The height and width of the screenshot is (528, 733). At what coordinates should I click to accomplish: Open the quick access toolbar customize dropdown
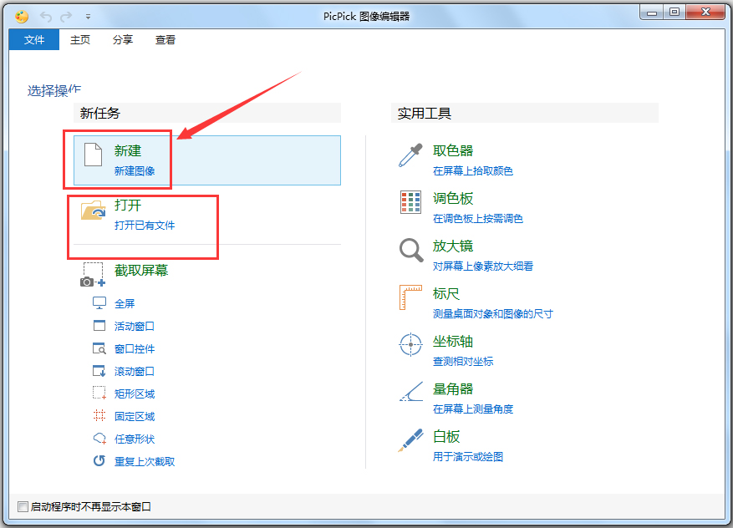click(x=88, y=17)
